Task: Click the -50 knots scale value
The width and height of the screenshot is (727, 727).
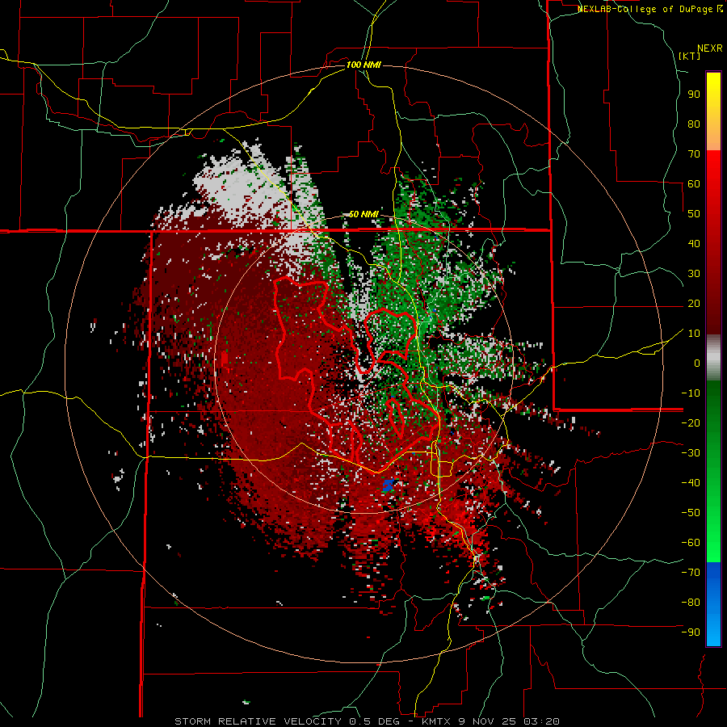Action: [x=691, y=513]
